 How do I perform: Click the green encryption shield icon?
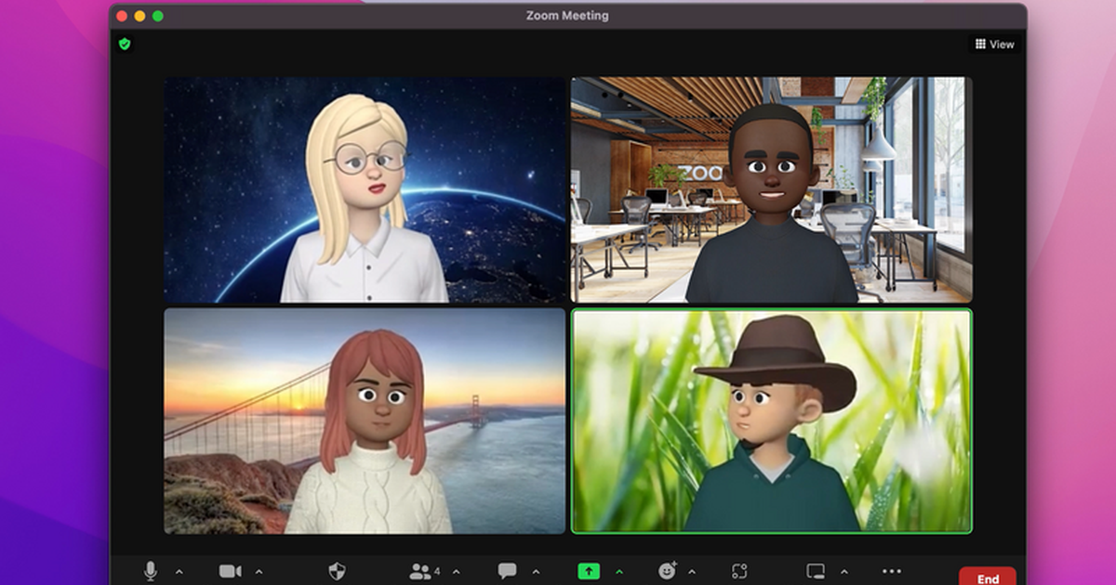point(125,44)
